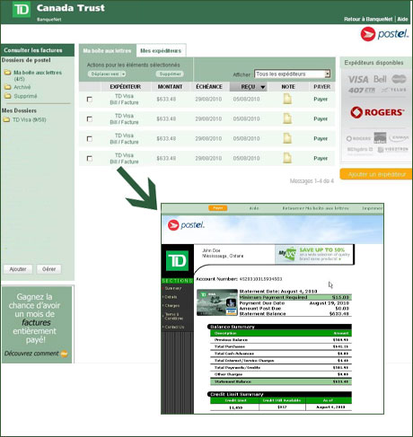Click Payer in the fourth bill row
This screenshot has width=413, height=437.
(321, 158)
